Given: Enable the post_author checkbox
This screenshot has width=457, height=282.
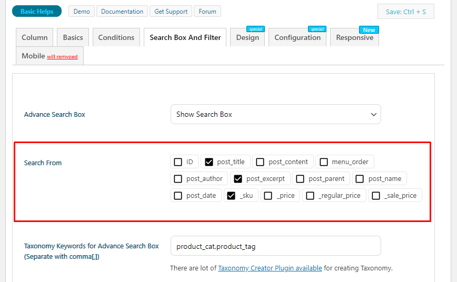Looking at the screenshot, I should click(178, 179).
